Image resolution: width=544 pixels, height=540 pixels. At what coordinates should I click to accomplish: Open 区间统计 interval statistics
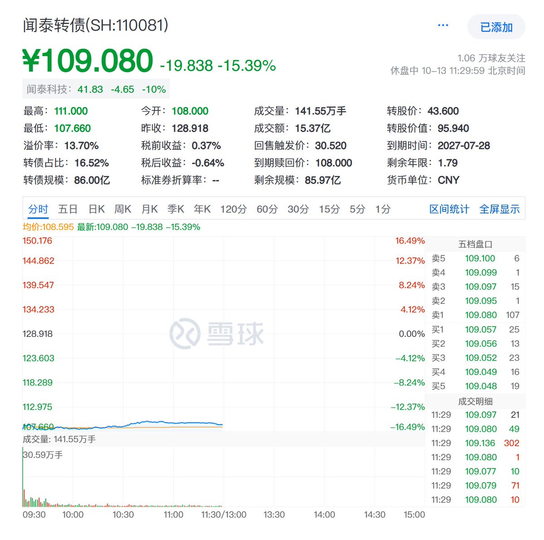coord(449,209)
